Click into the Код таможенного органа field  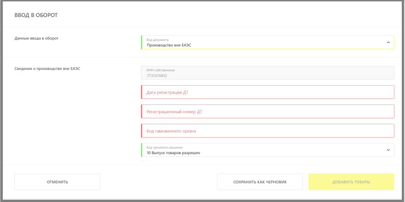click(x=267, y=131)
